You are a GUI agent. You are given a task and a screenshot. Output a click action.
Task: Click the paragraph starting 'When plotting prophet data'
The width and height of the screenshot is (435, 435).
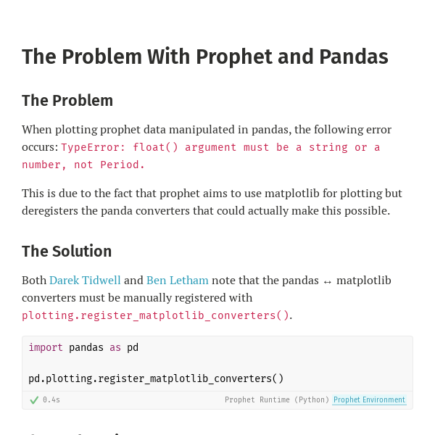pyautogui.click(x=207, y=147)
